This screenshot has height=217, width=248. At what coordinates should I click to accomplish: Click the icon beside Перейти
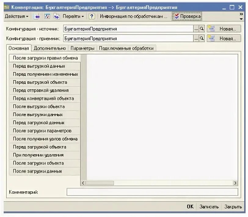click(57, 16)
